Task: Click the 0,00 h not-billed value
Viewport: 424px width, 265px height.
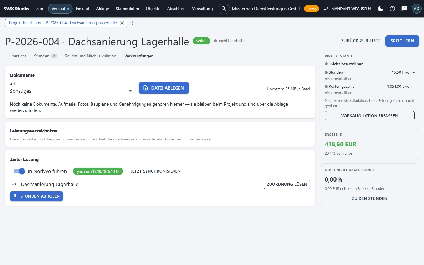Action: point(333,180)
